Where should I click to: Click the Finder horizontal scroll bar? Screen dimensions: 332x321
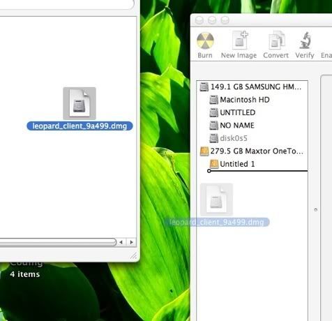click(58, 242)
